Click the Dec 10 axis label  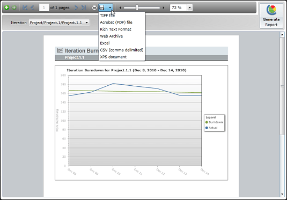pos(116,172)
